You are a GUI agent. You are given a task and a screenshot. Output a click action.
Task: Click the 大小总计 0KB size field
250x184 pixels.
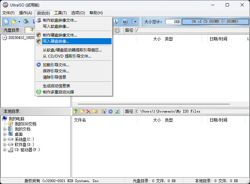pos(173,22)
